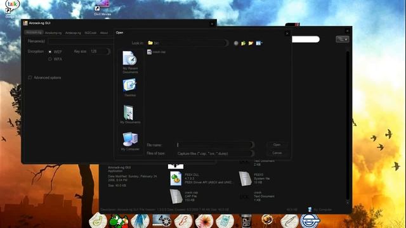Select crack.cap file in Open dialog list
This screenshot has width=406, height=228.
click(156, 52)
